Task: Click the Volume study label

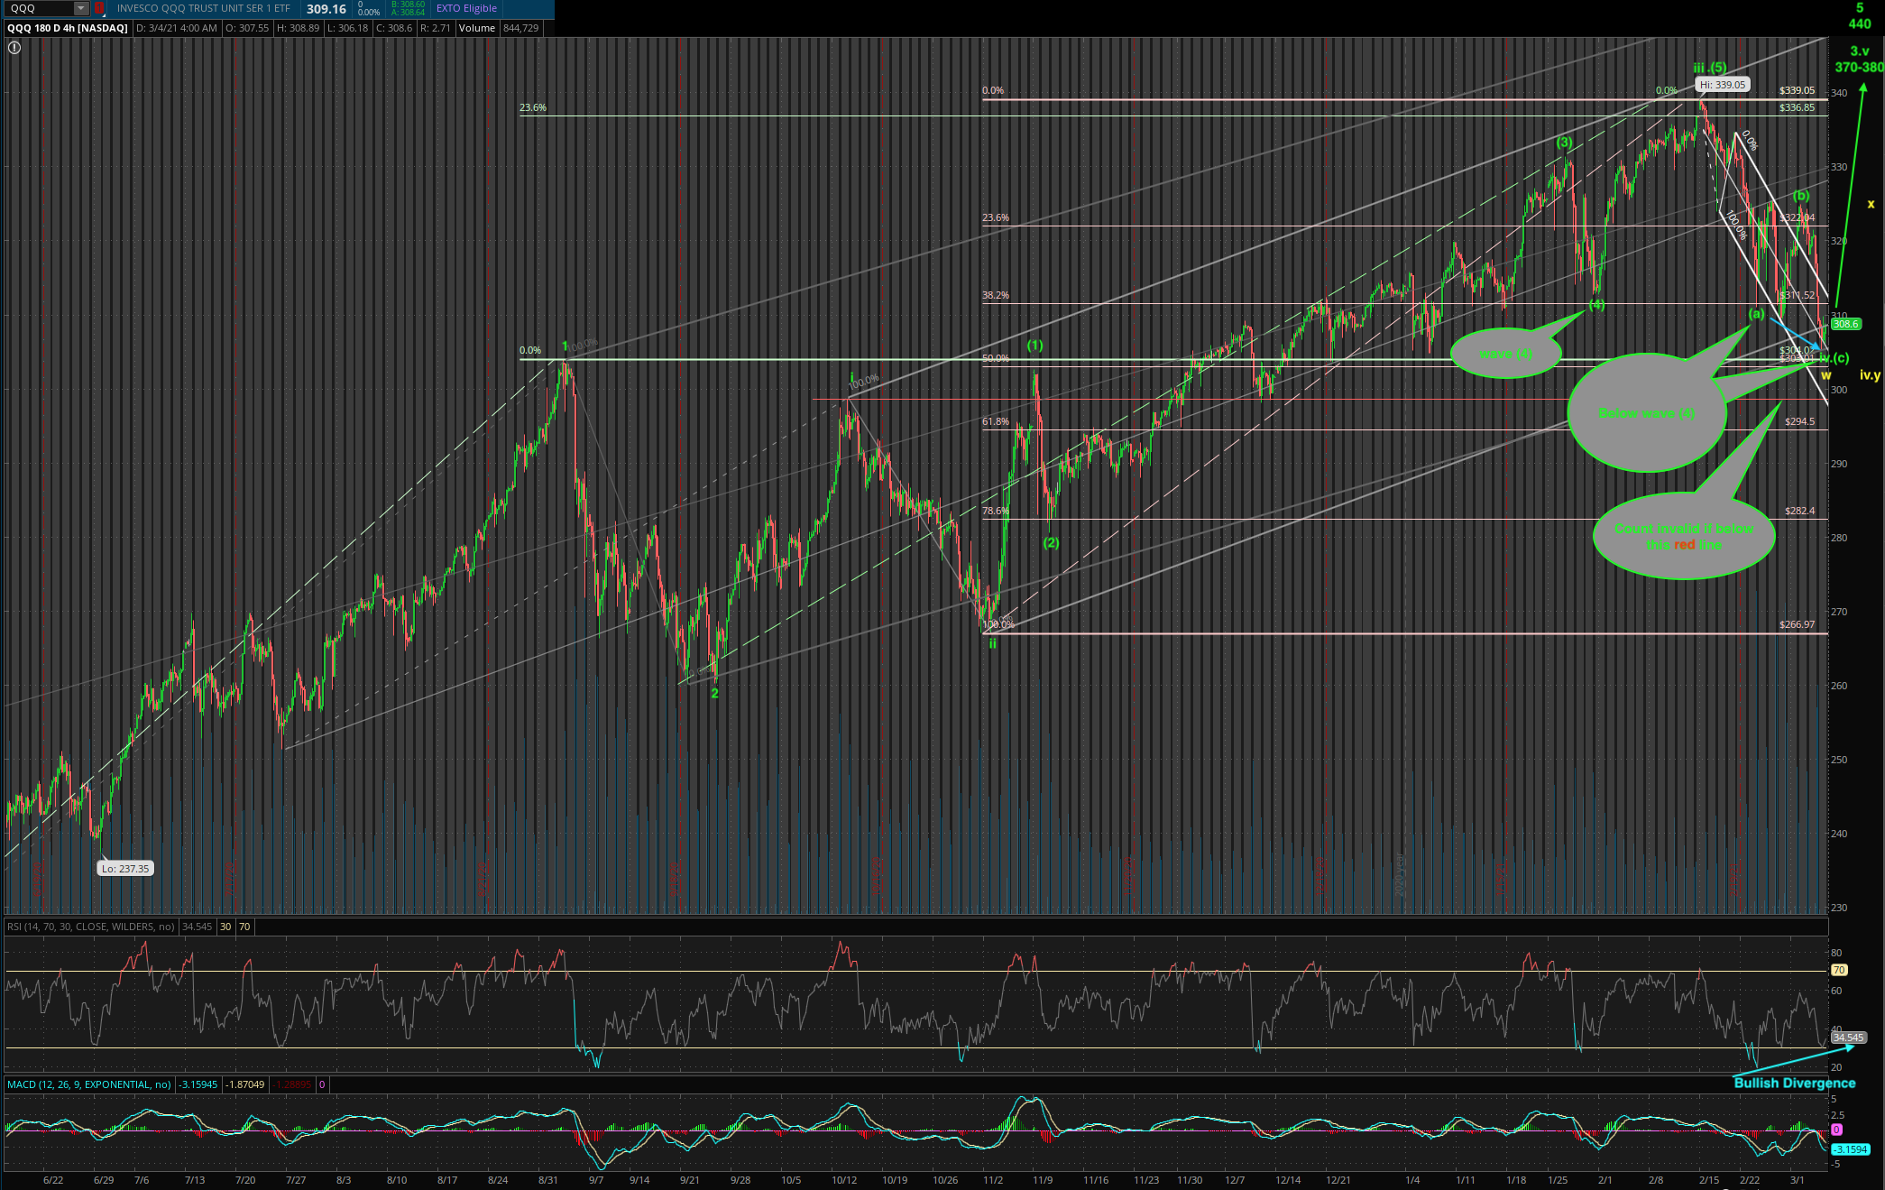Action: 477,28
